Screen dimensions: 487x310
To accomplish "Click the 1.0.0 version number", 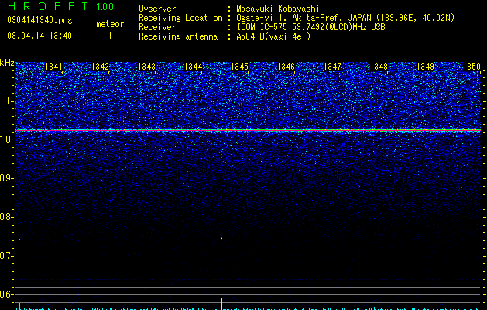I will click(105, 7).
